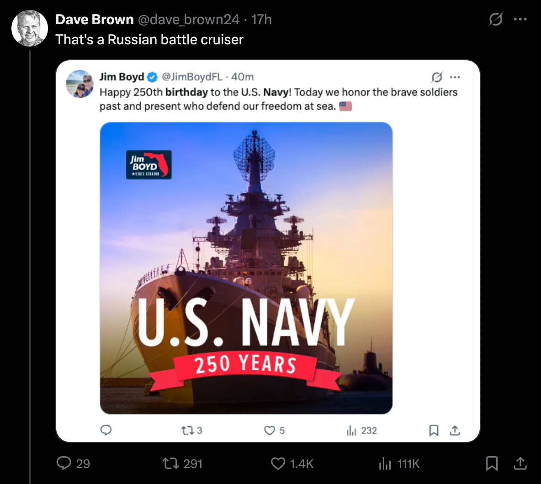Screen dimensions: 541x484
Task: Open Dave Brown's profile picture
Action: pos(30,28)
